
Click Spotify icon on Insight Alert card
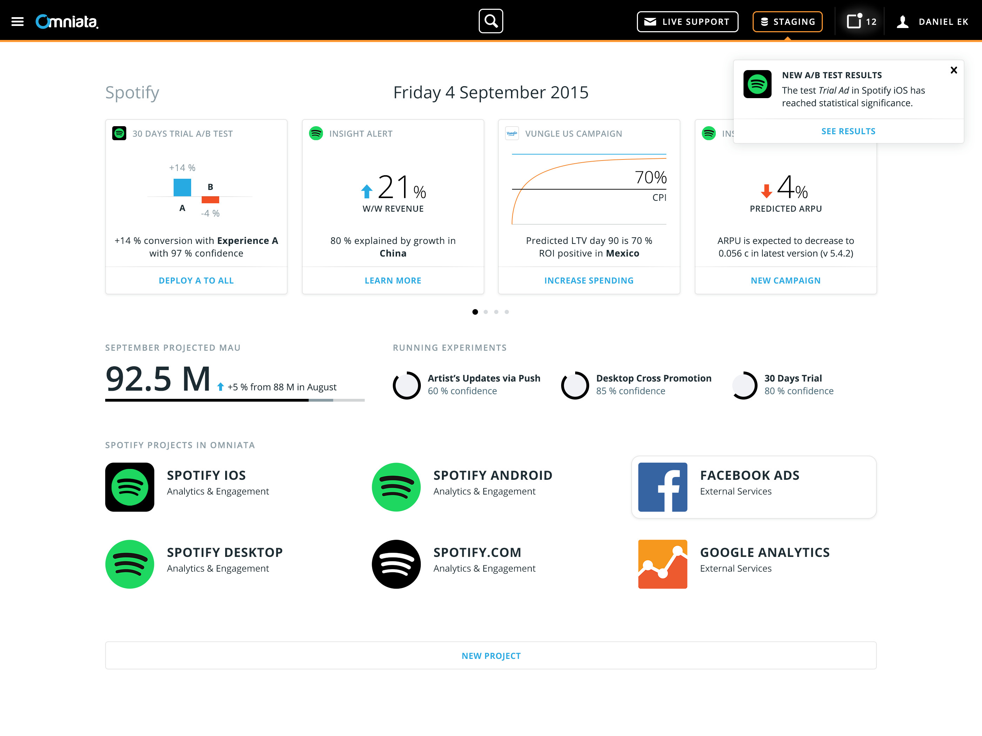[316, 133]
